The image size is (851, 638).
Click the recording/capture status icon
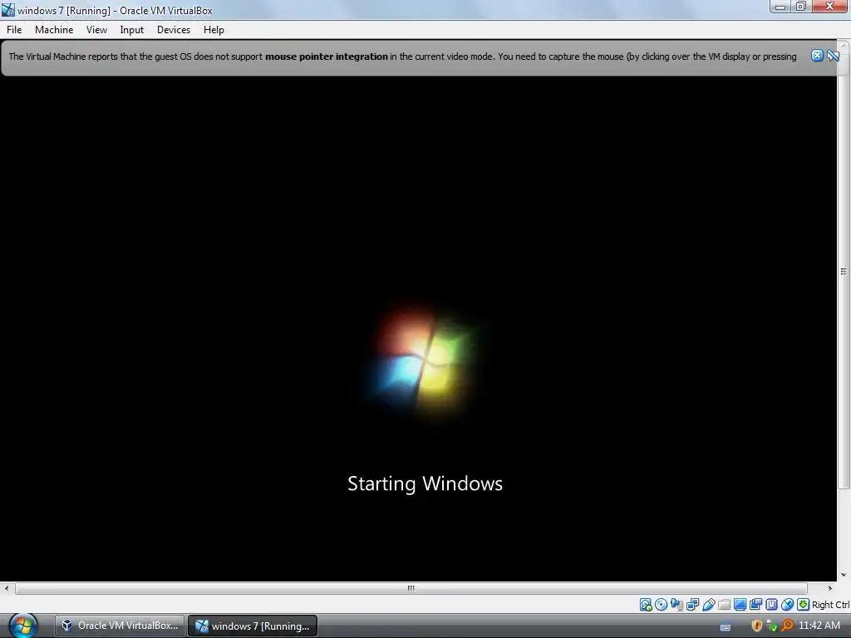(755, 605)
